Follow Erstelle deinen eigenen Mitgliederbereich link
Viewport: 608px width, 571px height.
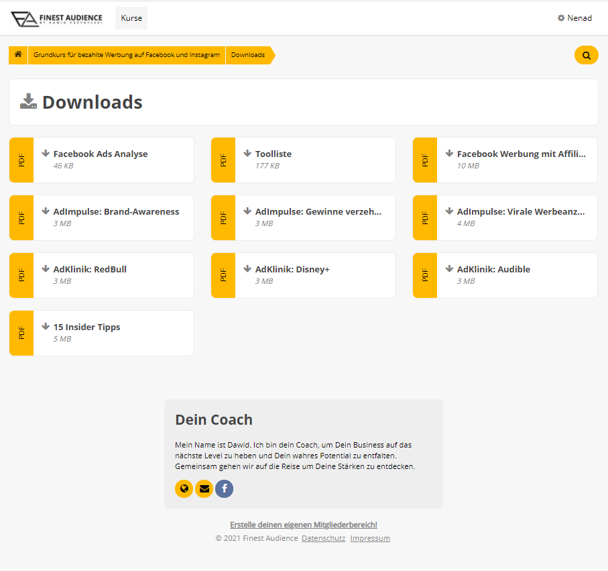[x=304, y=525]
